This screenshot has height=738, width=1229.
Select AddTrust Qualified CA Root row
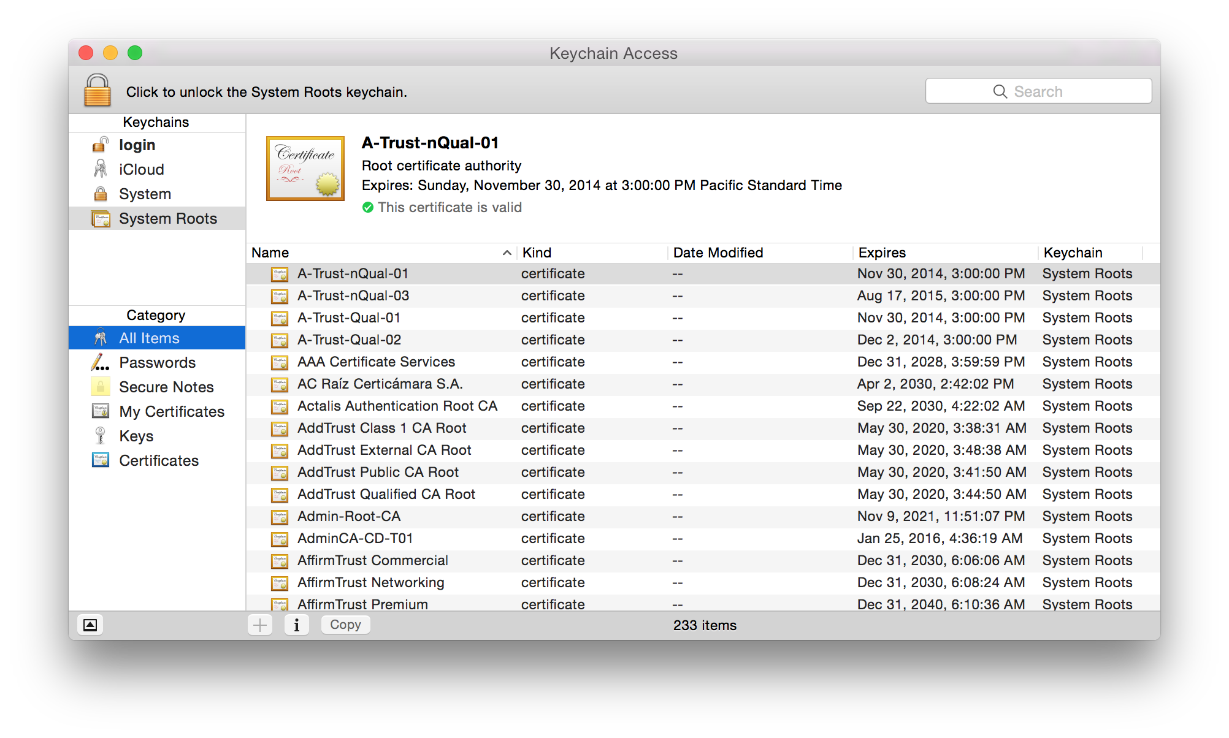coord(703,494)
